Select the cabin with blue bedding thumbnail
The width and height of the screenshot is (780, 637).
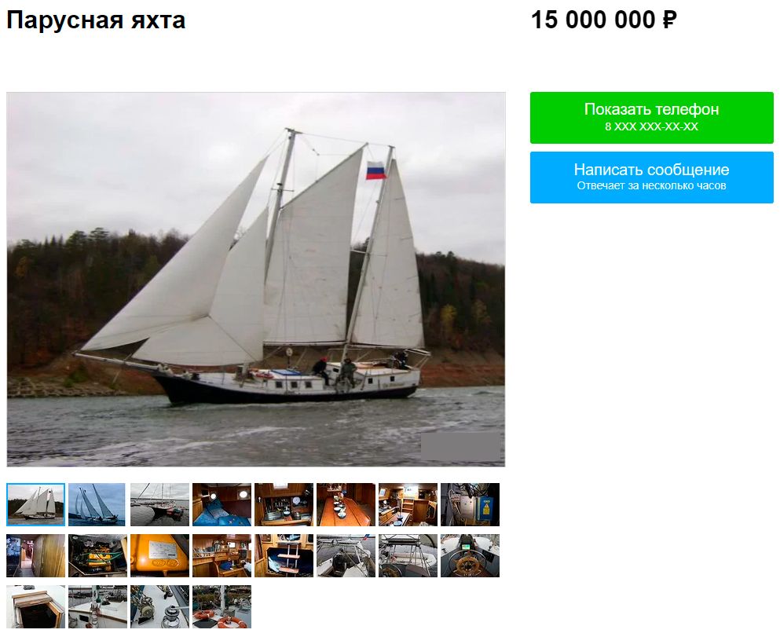pos(222,504)
